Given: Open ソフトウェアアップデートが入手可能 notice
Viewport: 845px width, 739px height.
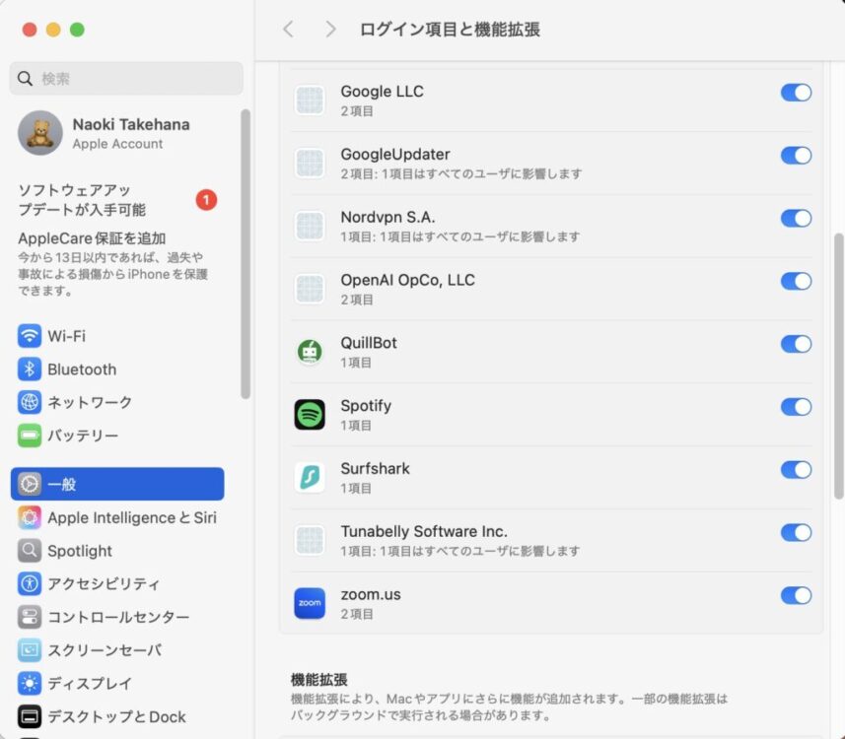Looking at the screenshot, I should pyautogui.click(x=117, y=200).
